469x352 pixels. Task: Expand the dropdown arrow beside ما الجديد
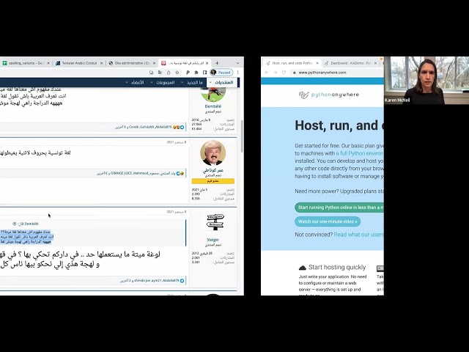pyautogui.click(x=182, y=82)
